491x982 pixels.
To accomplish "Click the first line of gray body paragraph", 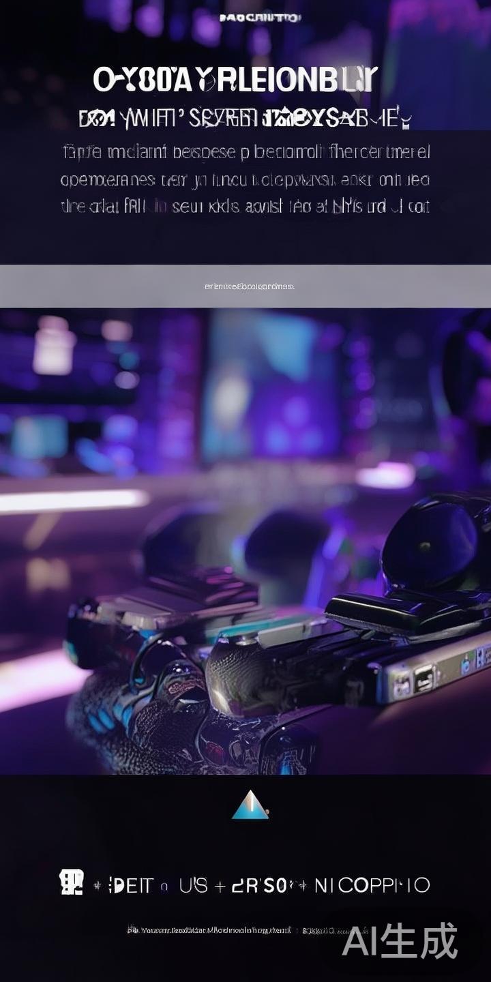I will (x=245, y=151).
